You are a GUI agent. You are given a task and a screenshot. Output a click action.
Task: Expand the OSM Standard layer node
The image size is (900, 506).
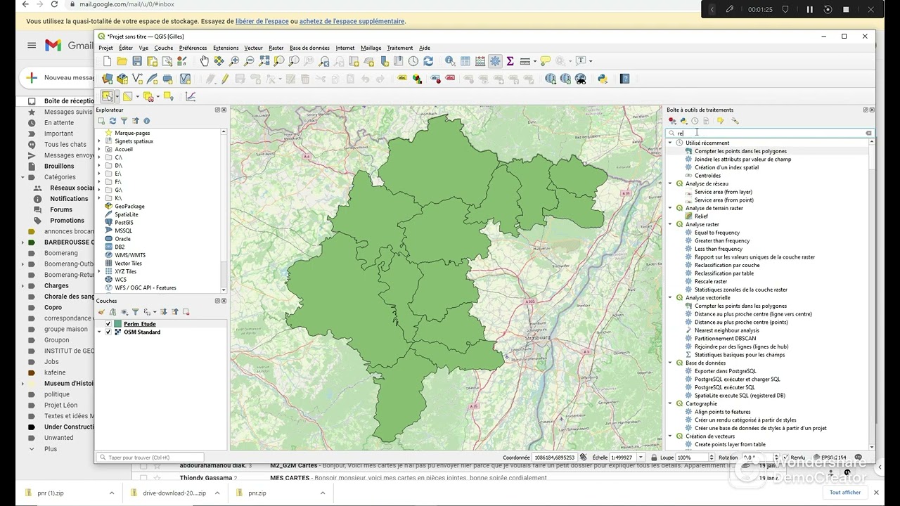tap(99, 332)
